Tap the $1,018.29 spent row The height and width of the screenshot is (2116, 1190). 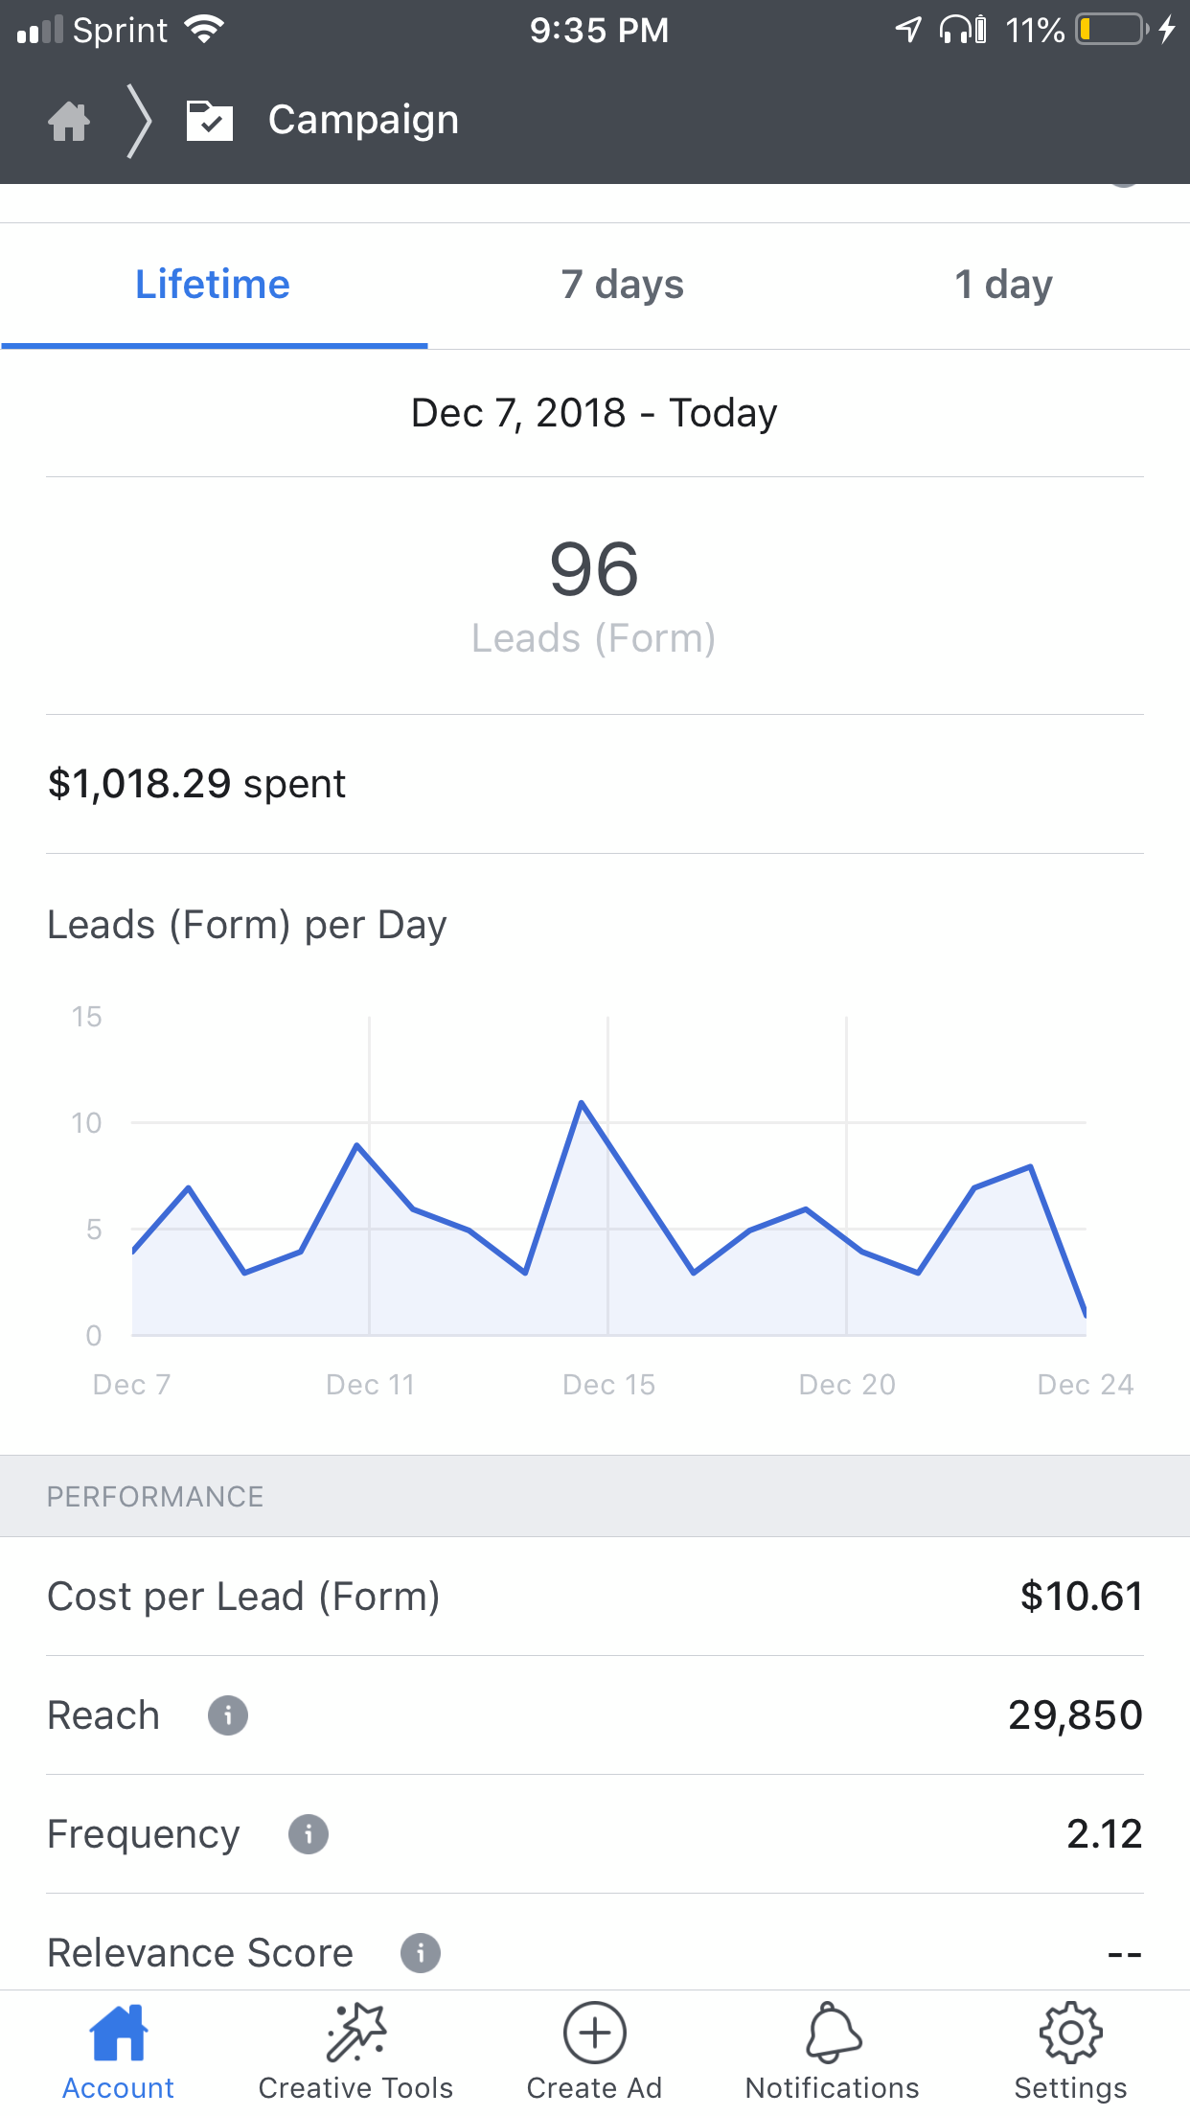pos(594,784)
